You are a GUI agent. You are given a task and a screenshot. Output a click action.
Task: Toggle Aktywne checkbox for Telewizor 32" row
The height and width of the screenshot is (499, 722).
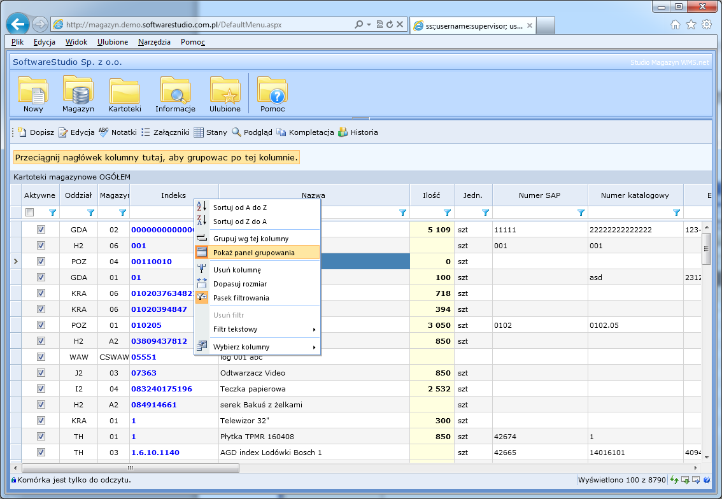pos(41,420)
